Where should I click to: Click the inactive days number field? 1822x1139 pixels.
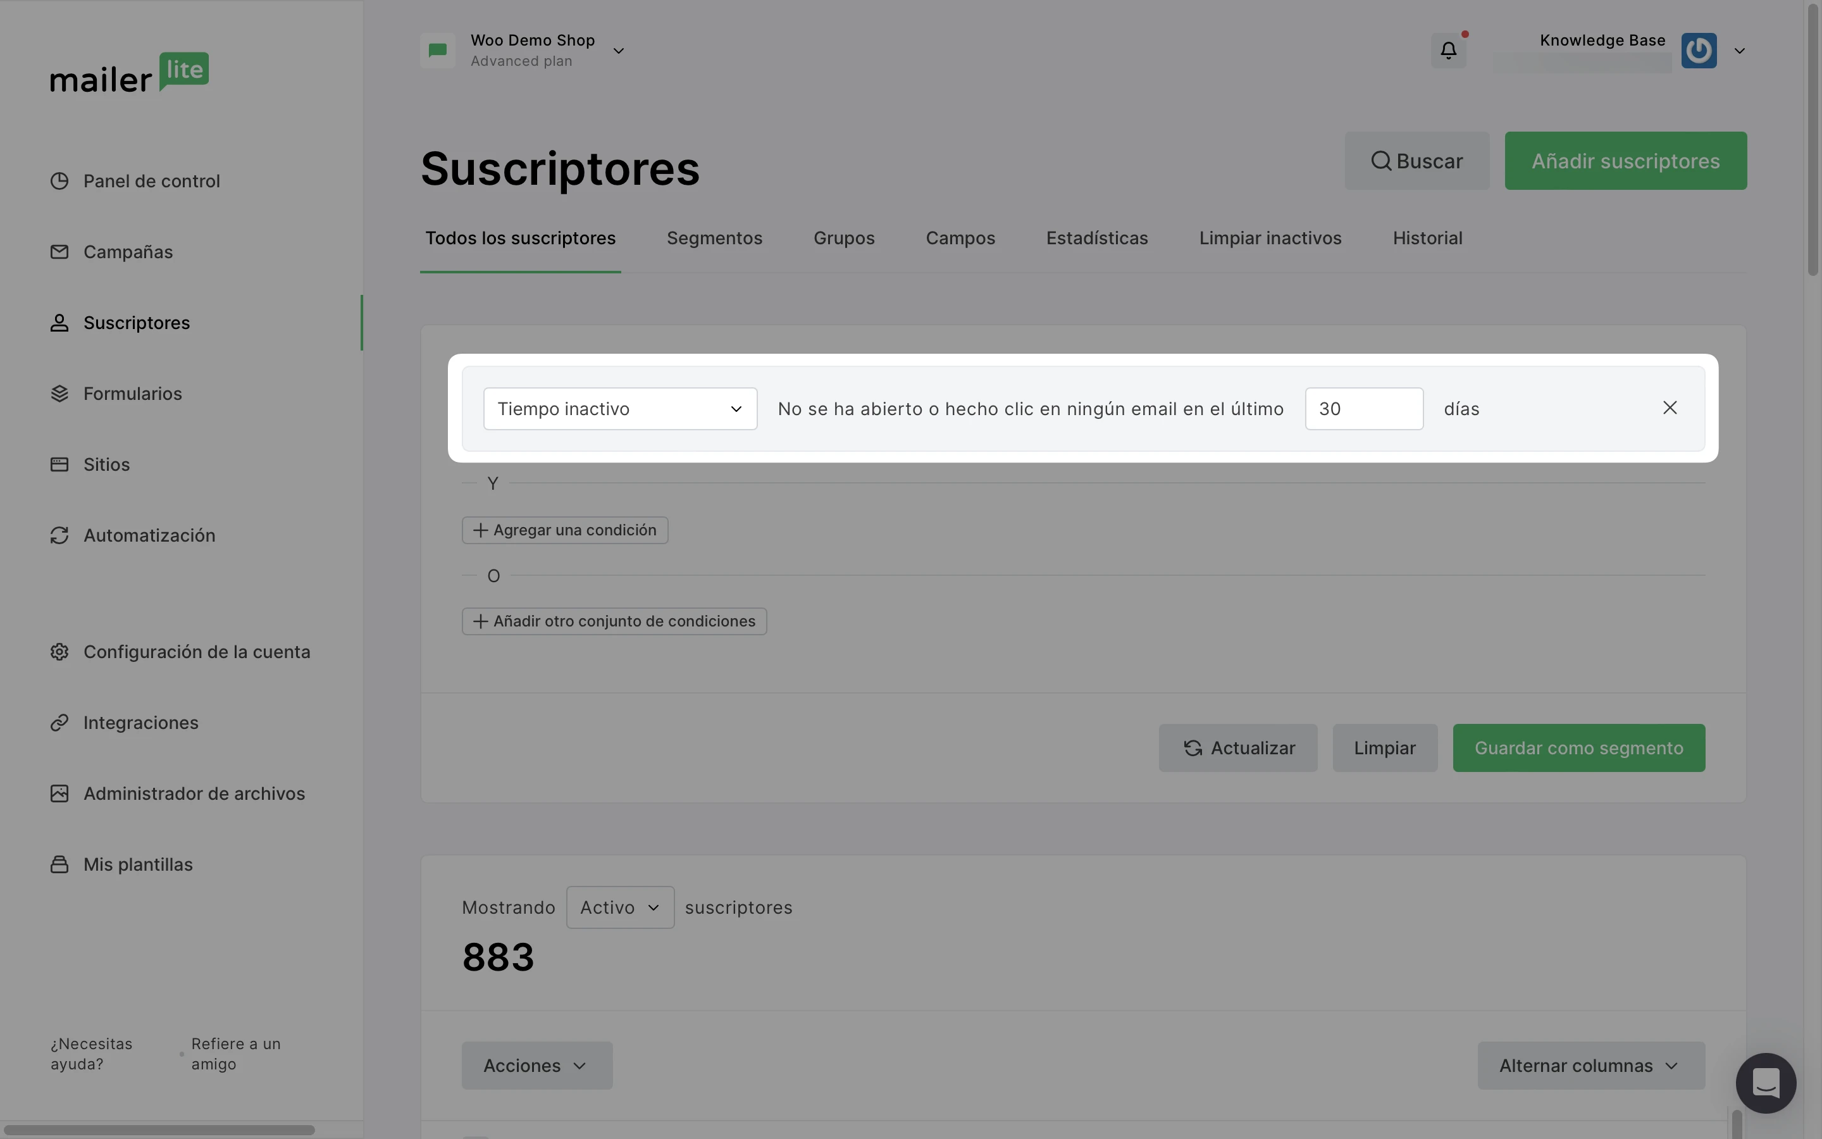pos(1363,409)
